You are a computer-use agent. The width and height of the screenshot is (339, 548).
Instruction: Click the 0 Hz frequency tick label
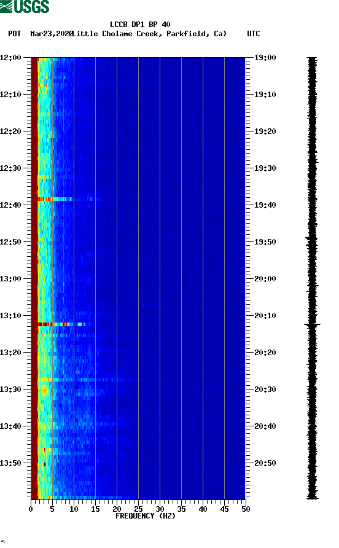(31, 509)
